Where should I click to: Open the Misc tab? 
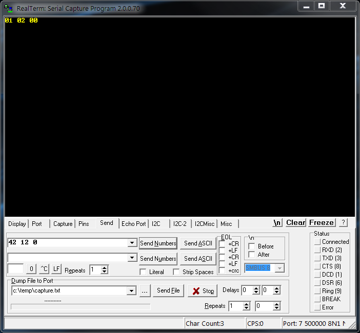tap(226, 223)
